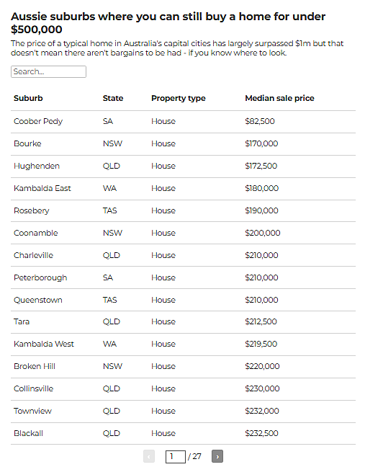This screenshot has height=467, width=365.
Task: Select the Bourke suburb row
Action: 184,144
